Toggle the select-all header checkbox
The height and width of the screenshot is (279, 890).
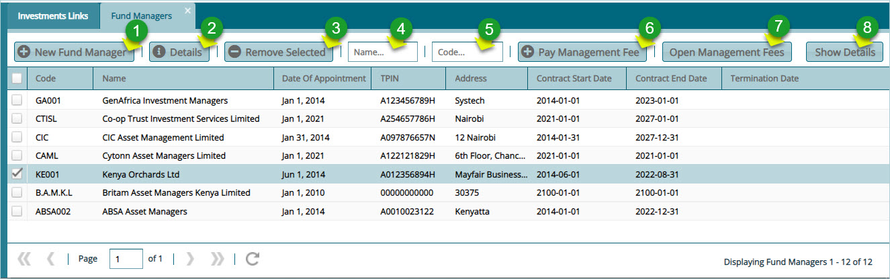pos(17,79)
